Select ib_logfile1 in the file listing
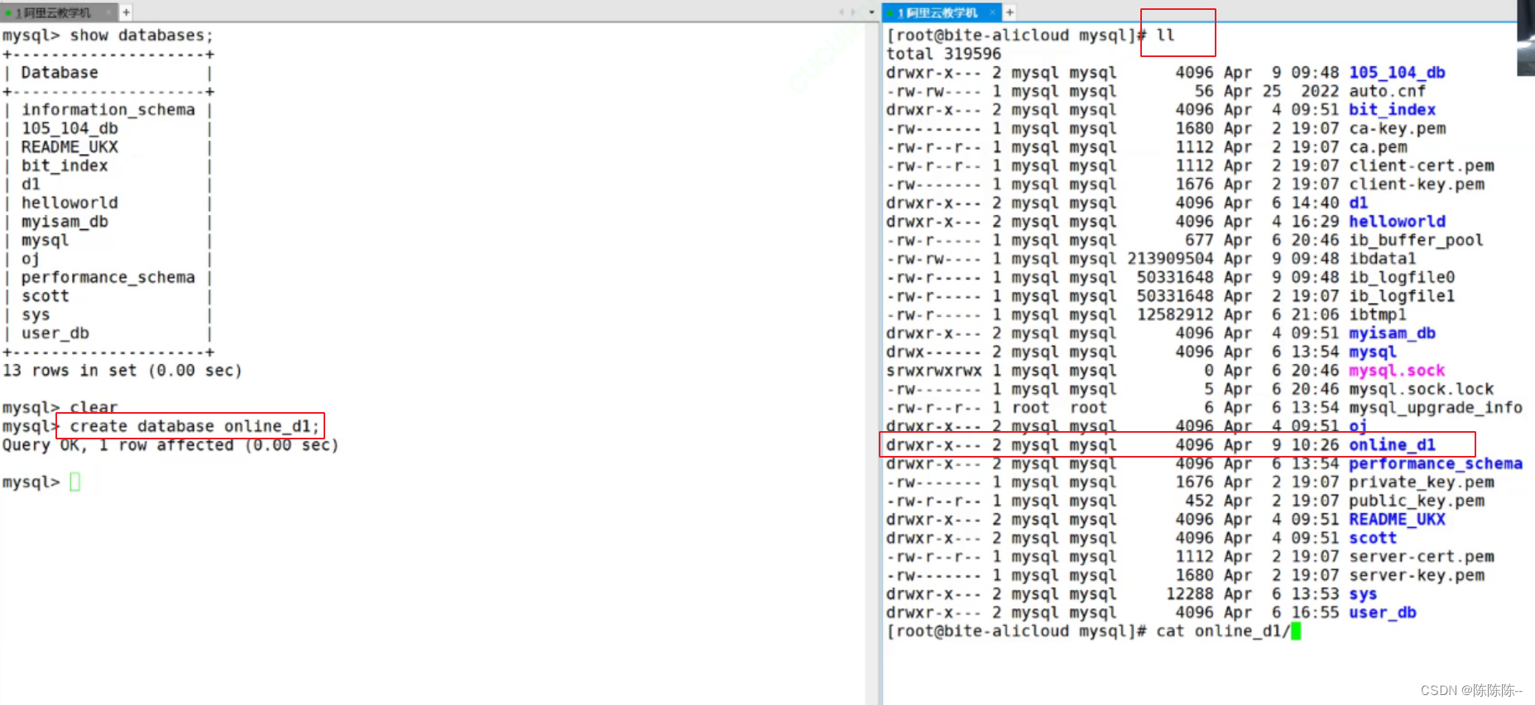Viewport: 1535px width, 705px height. point(1402,296)
